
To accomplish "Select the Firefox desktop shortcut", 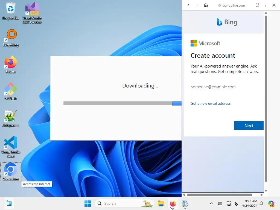I will (11, 65).
